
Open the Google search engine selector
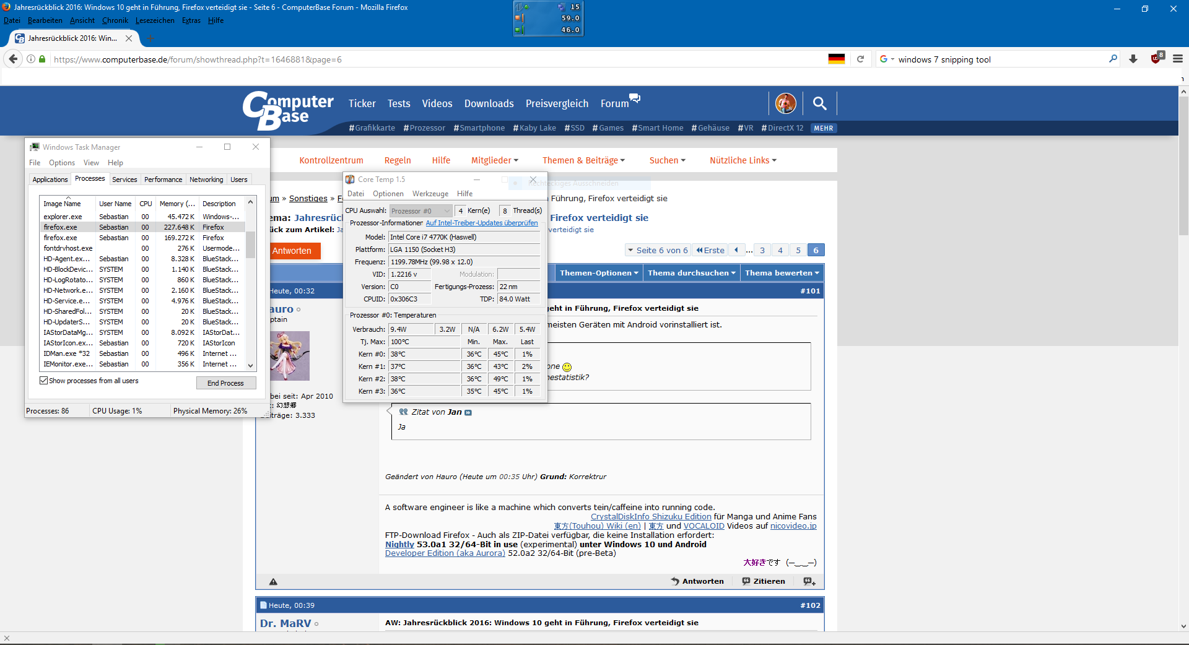pyautogui.click(x=887, y=59)
